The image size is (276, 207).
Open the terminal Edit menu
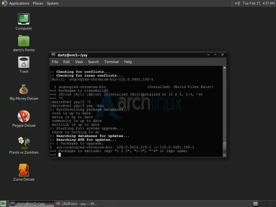(67, 62)
